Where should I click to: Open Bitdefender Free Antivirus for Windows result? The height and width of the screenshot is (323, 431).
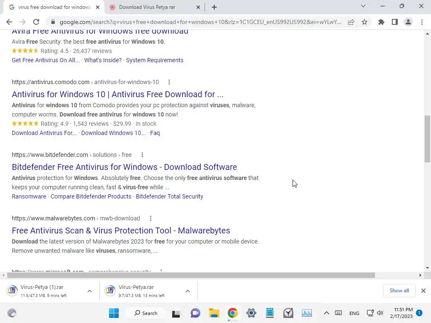[124, 167]
